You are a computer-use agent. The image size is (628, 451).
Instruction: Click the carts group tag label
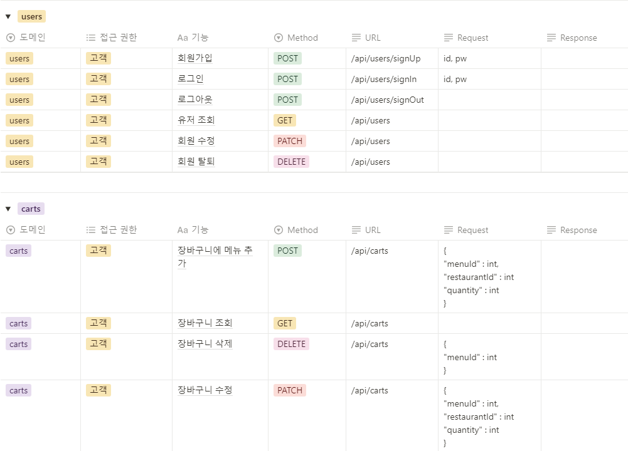point(31,209)
